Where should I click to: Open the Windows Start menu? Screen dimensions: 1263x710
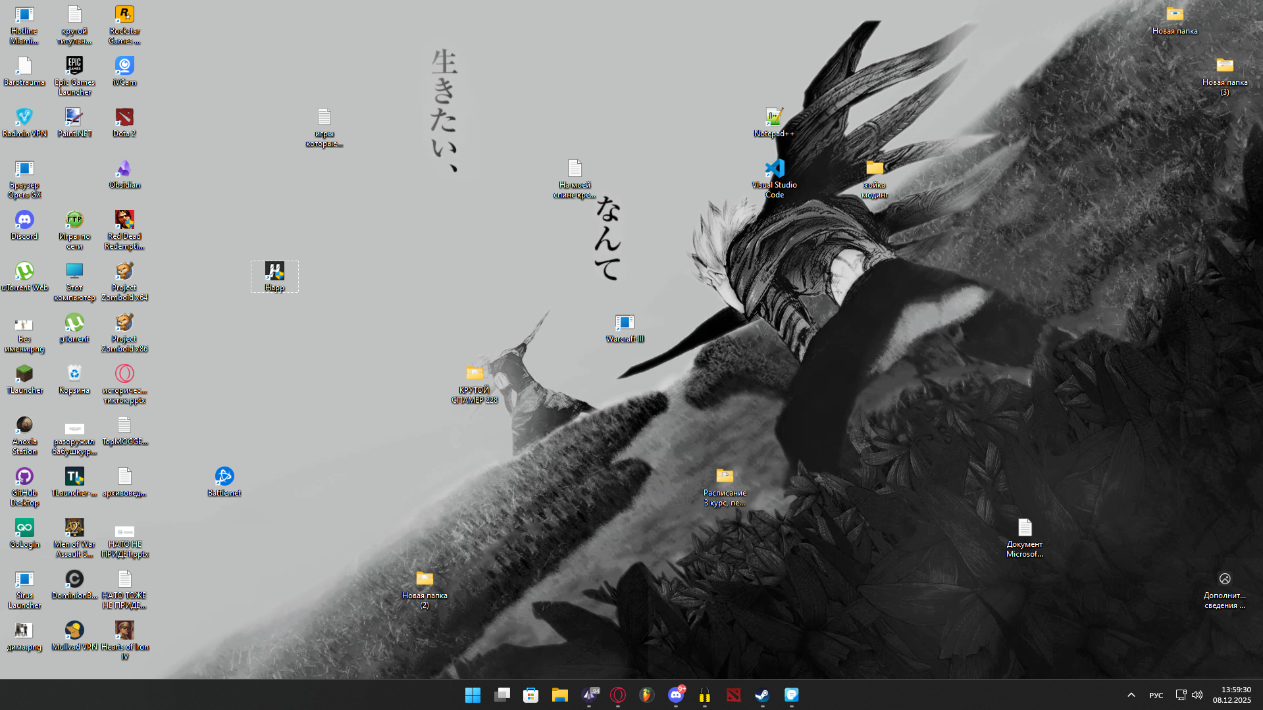pos(473,695)
